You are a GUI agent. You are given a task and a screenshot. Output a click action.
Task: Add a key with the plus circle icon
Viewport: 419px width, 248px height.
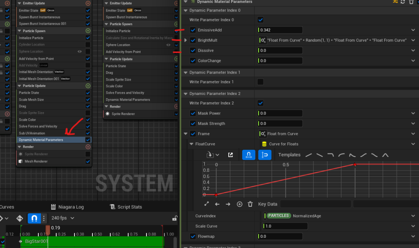[239, 204]
